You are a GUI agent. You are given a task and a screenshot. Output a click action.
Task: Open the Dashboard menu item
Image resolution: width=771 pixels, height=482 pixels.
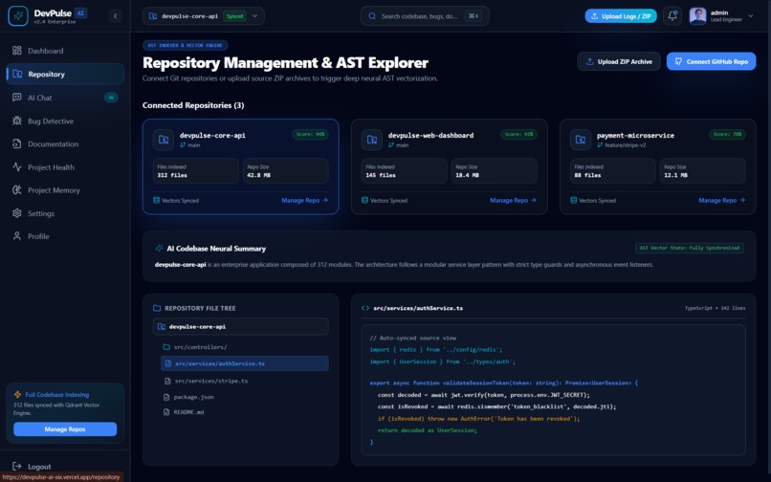tap(65, 51)
